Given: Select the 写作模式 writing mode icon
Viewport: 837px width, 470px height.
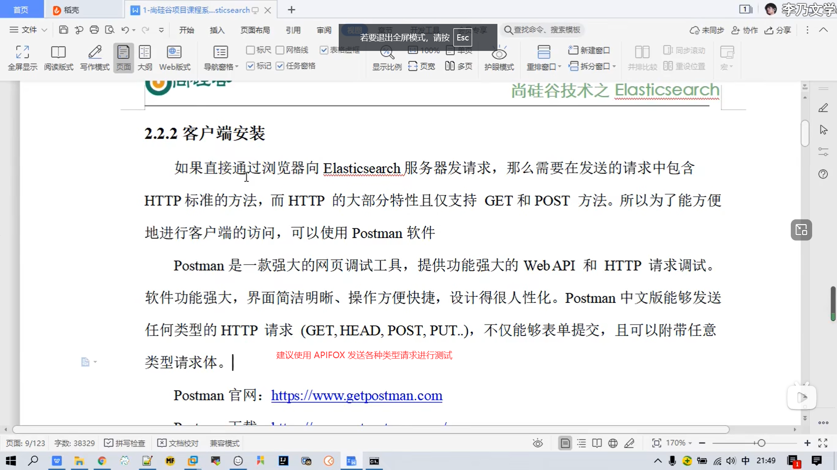Looking at the screenshot, I should coord(95,52).
